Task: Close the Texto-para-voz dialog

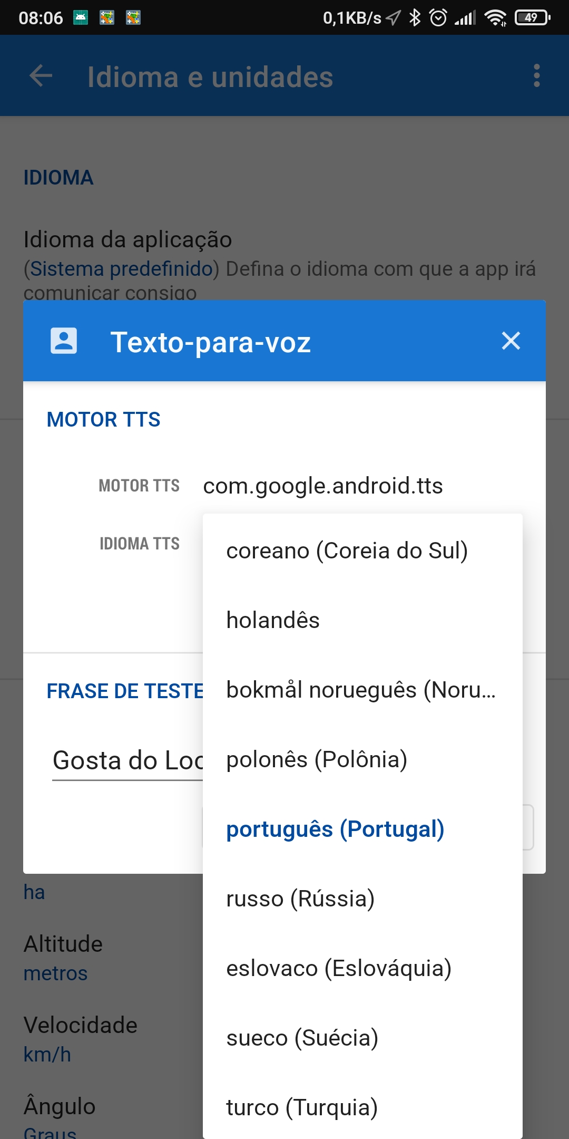Action: [x=511, y=341]
